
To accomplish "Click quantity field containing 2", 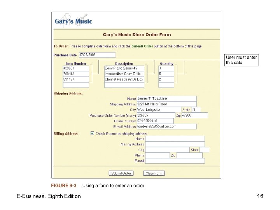I will [x=166, y=79].
